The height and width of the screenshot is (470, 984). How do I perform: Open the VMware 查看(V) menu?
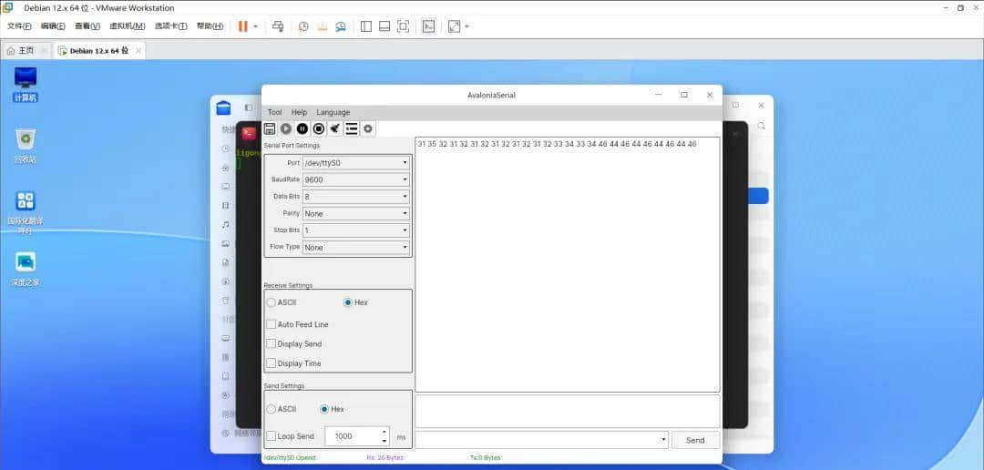[87, 26]
